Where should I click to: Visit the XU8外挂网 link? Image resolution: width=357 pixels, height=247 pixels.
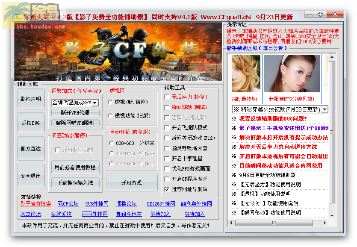(97, 204)
